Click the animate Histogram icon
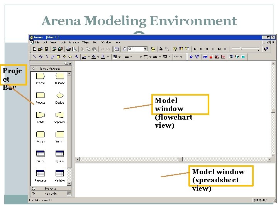This screenshot has height=209, width=278. (217, 57)
